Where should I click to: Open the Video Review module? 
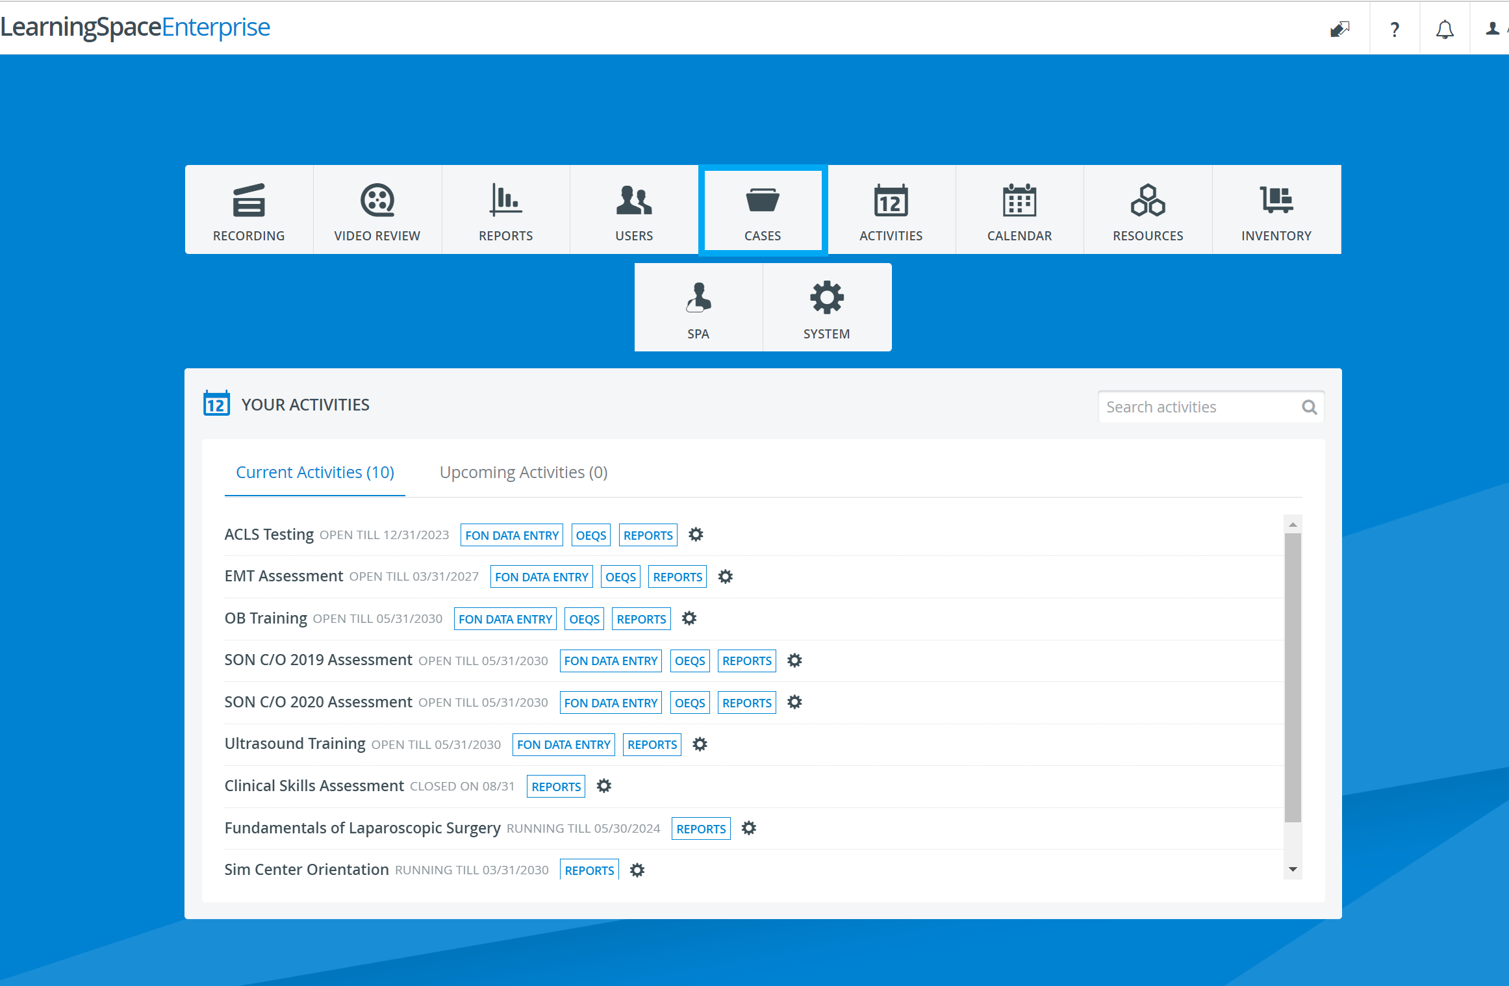click(377, 210)
